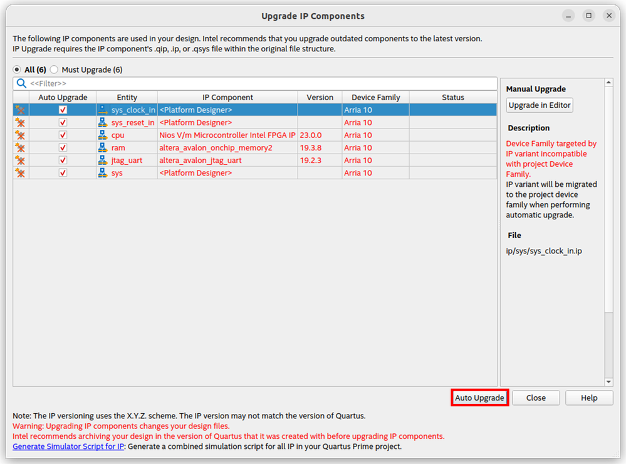Viewport: 626px width, 464px height.
Task: Select the All (6) radio button
Action: click(x=17, y=70)
